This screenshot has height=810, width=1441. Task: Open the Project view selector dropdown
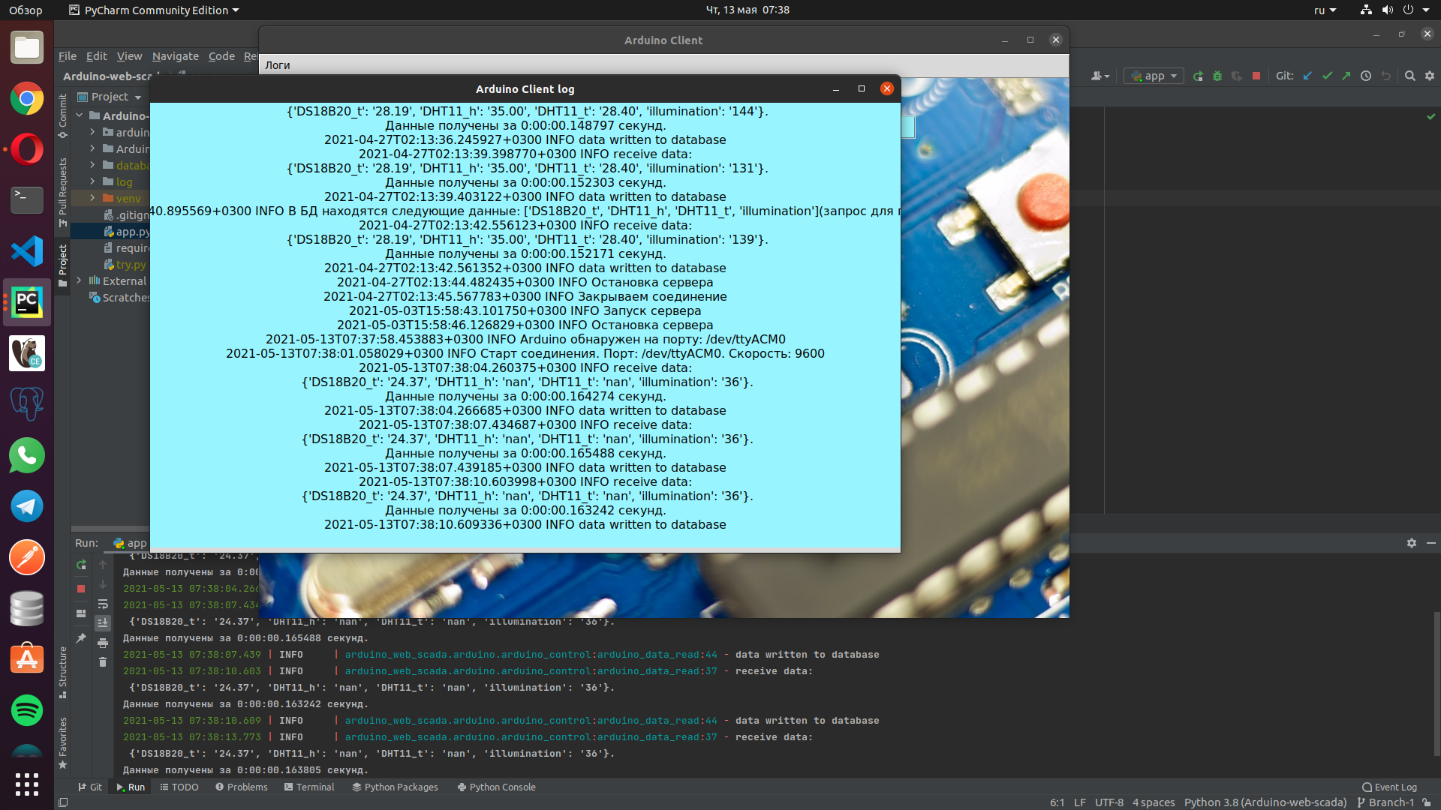pyautogui.click(x=137, y=97)
